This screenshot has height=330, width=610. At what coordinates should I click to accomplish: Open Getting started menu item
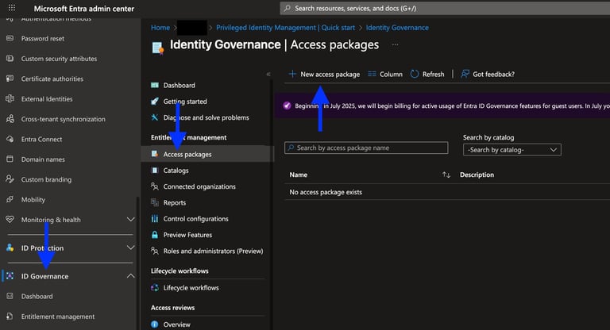point(185,101)
